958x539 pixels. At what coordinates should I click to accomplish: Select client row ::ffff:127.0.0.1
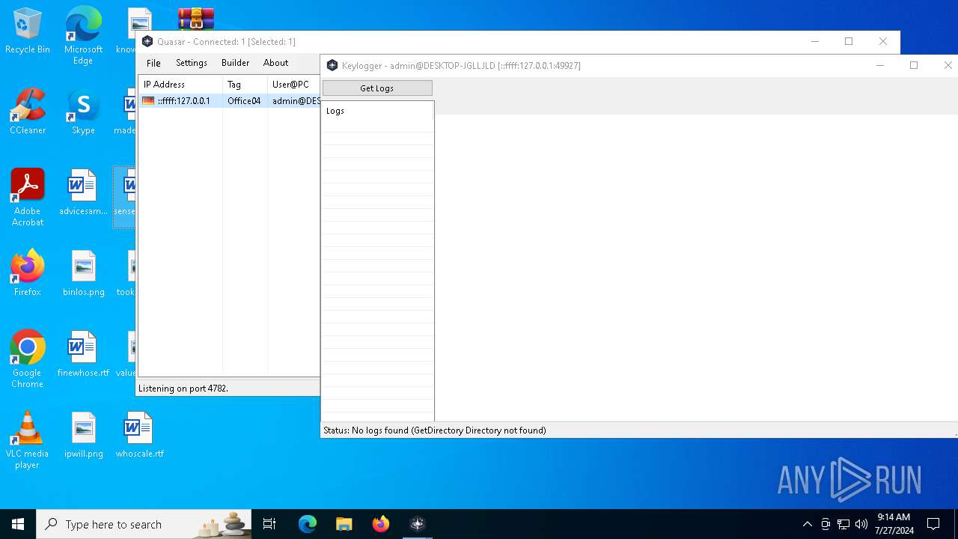click(x=229, y=101)
